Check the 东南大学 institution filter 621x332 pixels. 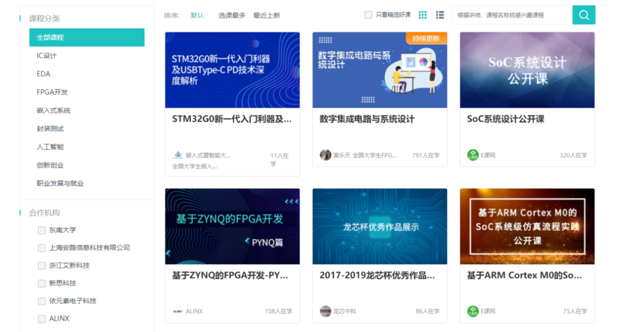(41, 230)
